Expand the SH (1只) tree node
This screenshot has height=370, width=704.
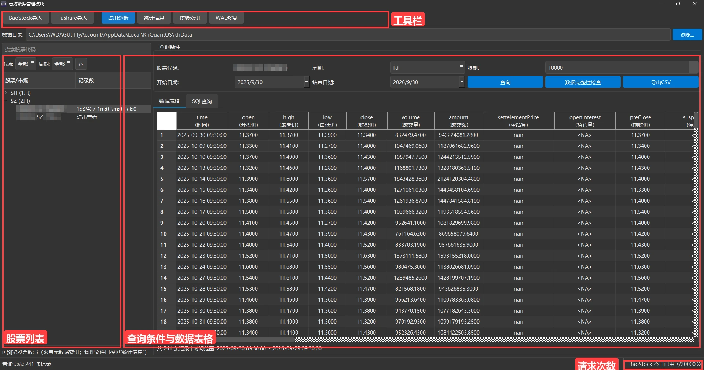(6, 93)
